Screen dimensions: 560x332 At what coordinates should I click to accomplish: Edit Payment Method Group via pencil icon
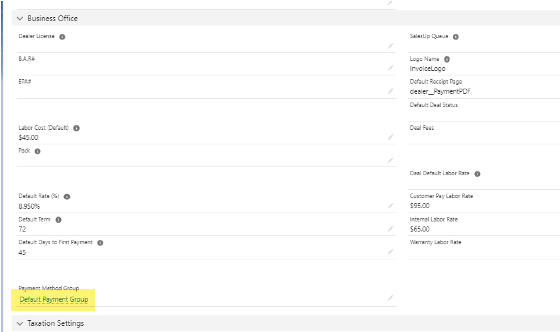(x=391, y=297)
